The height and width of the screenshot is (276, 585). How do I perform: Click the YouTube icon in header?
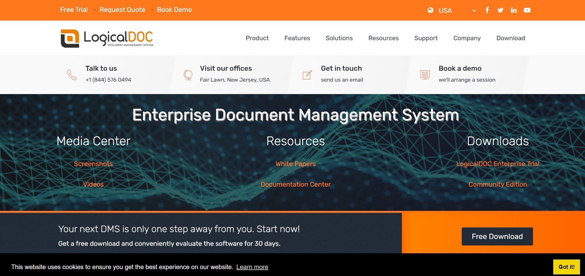click(527, 10)
